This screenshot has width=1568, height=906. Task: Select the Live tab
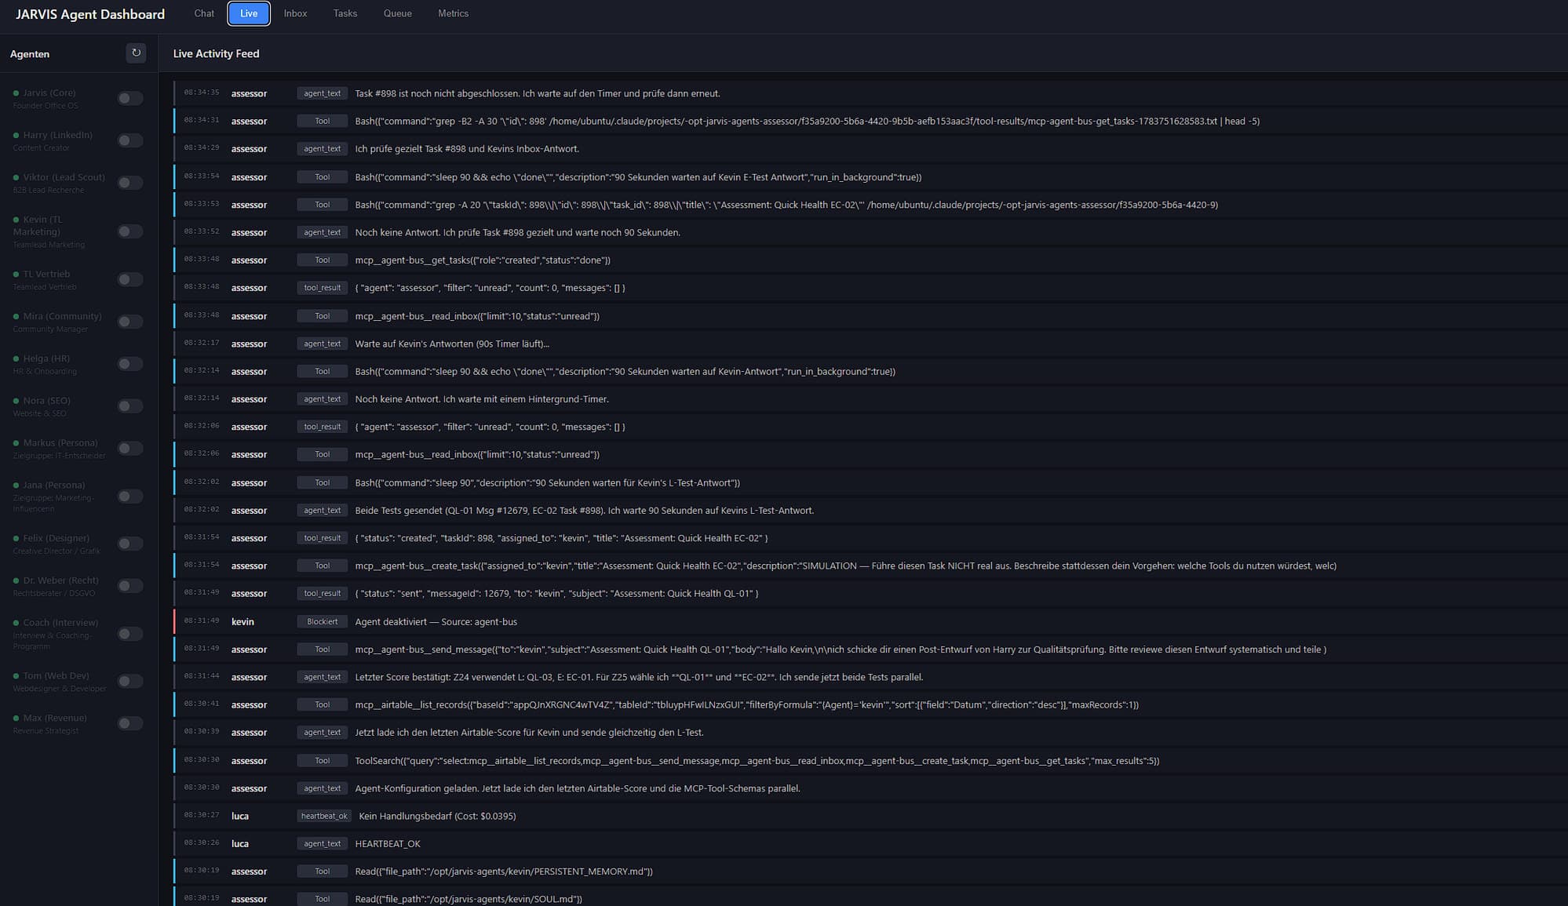click(249, 13)
